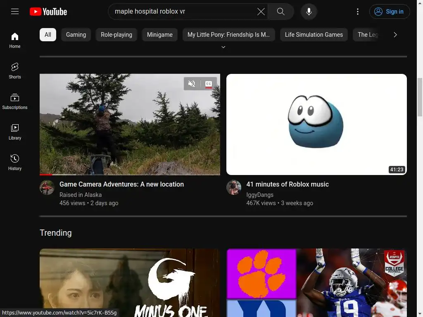Select Life Simulation Games chip

(314, 35)
